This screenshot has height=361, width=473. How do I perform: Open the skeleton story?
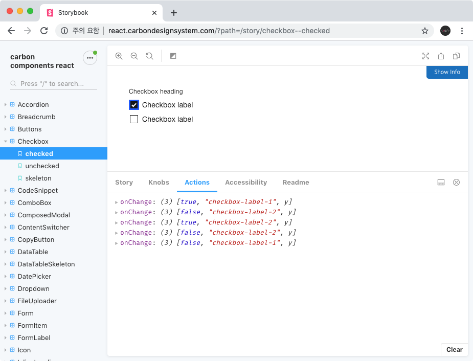(x=38, y=178)
